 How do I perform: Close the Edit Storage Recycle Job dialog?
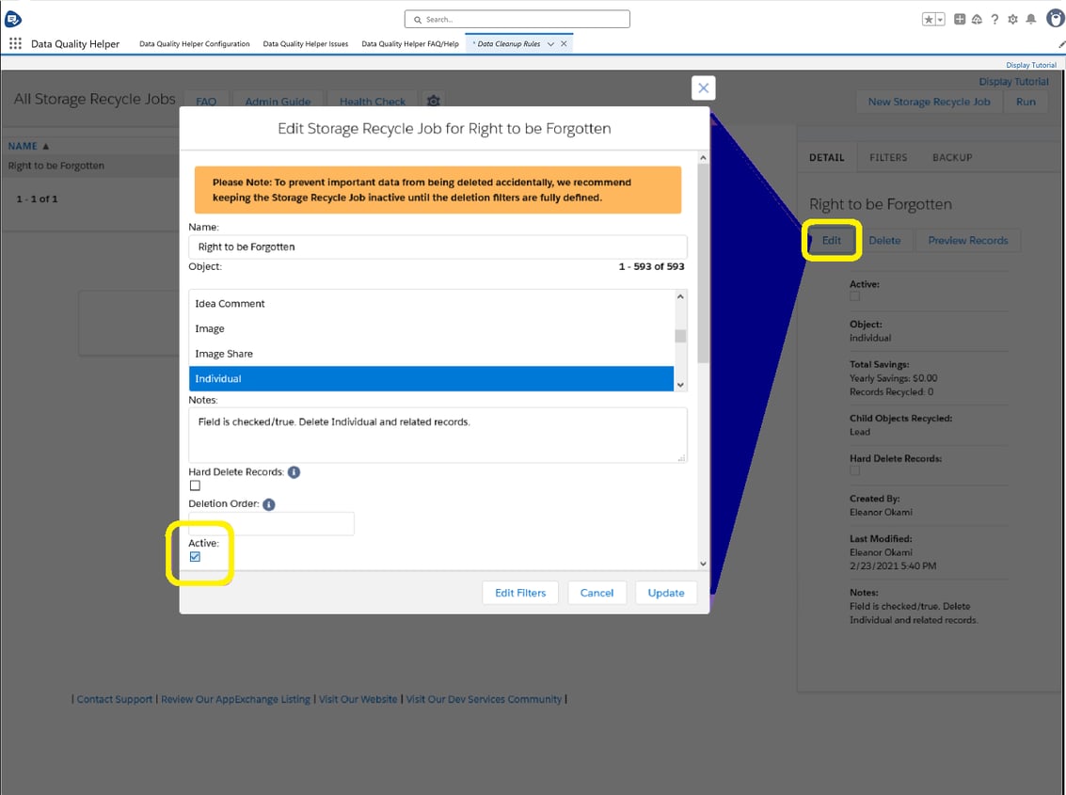pos(703,87)
